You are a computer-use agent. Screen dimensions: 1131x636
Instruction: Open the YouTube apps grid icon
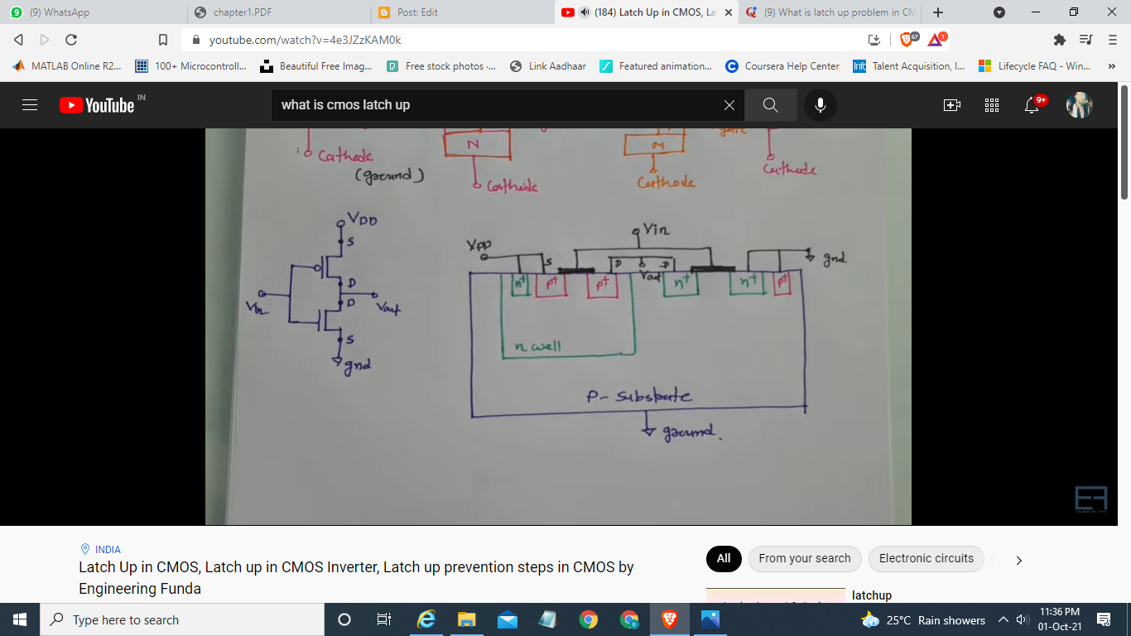[x=991, y=105]
